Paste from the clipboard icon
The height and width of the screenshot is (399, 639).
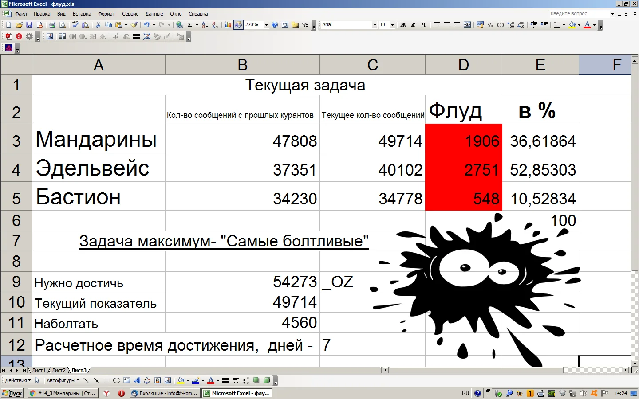click(119, 25)
